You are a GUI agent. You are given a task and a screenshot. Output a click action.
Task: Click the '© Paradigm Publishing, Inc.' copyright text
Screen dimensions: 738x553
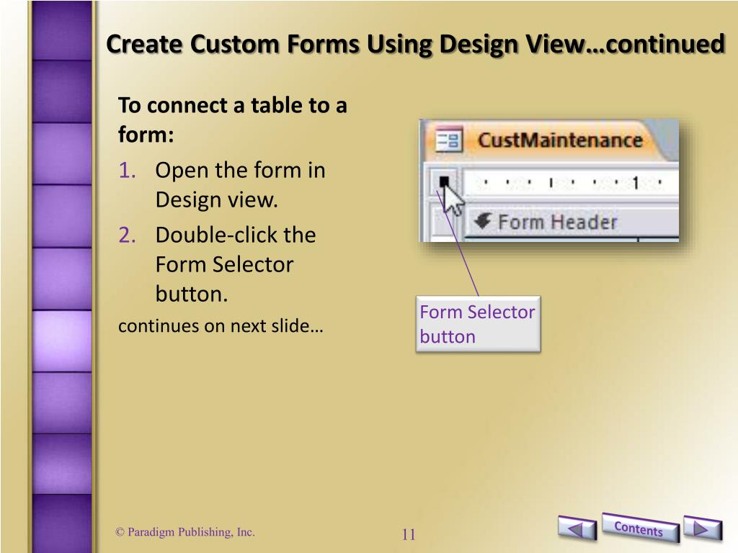pos(185,532)
